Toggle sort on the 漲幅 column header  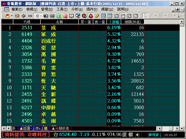(114, 22)
